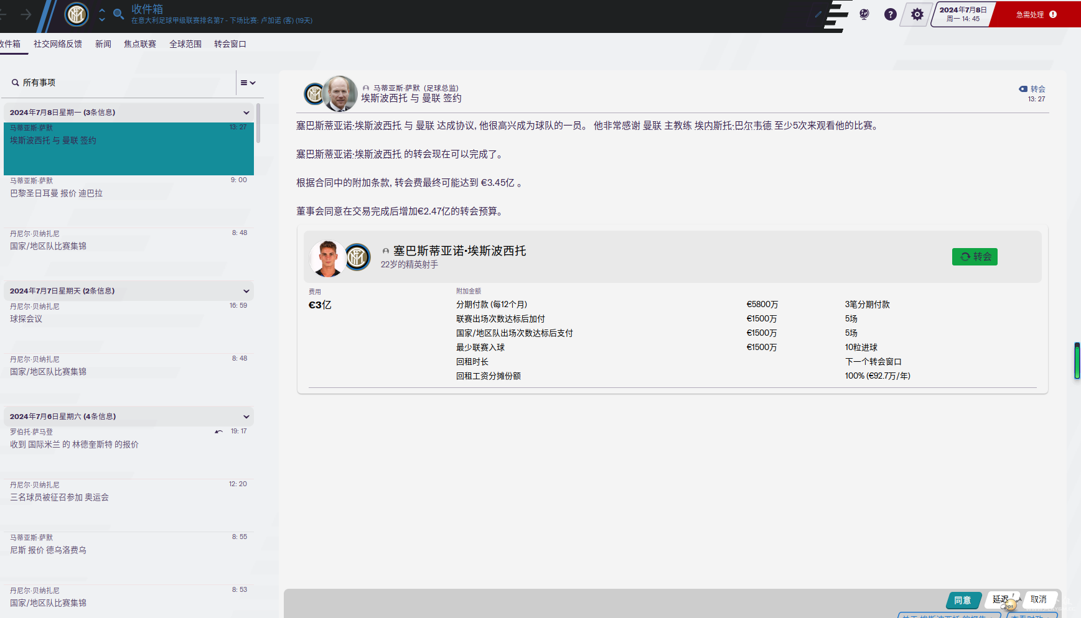1081x618 pixels.
Task: Click the 所有事项 search filter field
Action: click(118, 83)
